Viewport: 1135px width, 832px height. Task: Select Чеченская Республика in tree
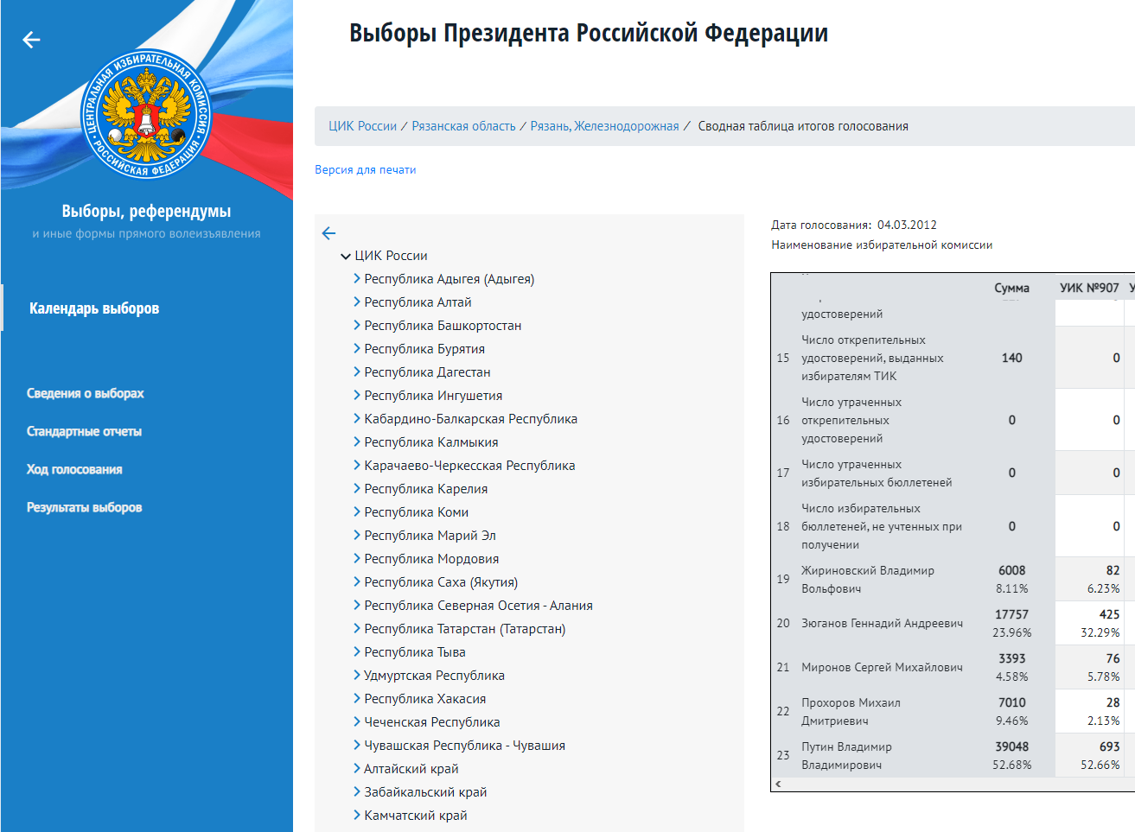point(432,722)
